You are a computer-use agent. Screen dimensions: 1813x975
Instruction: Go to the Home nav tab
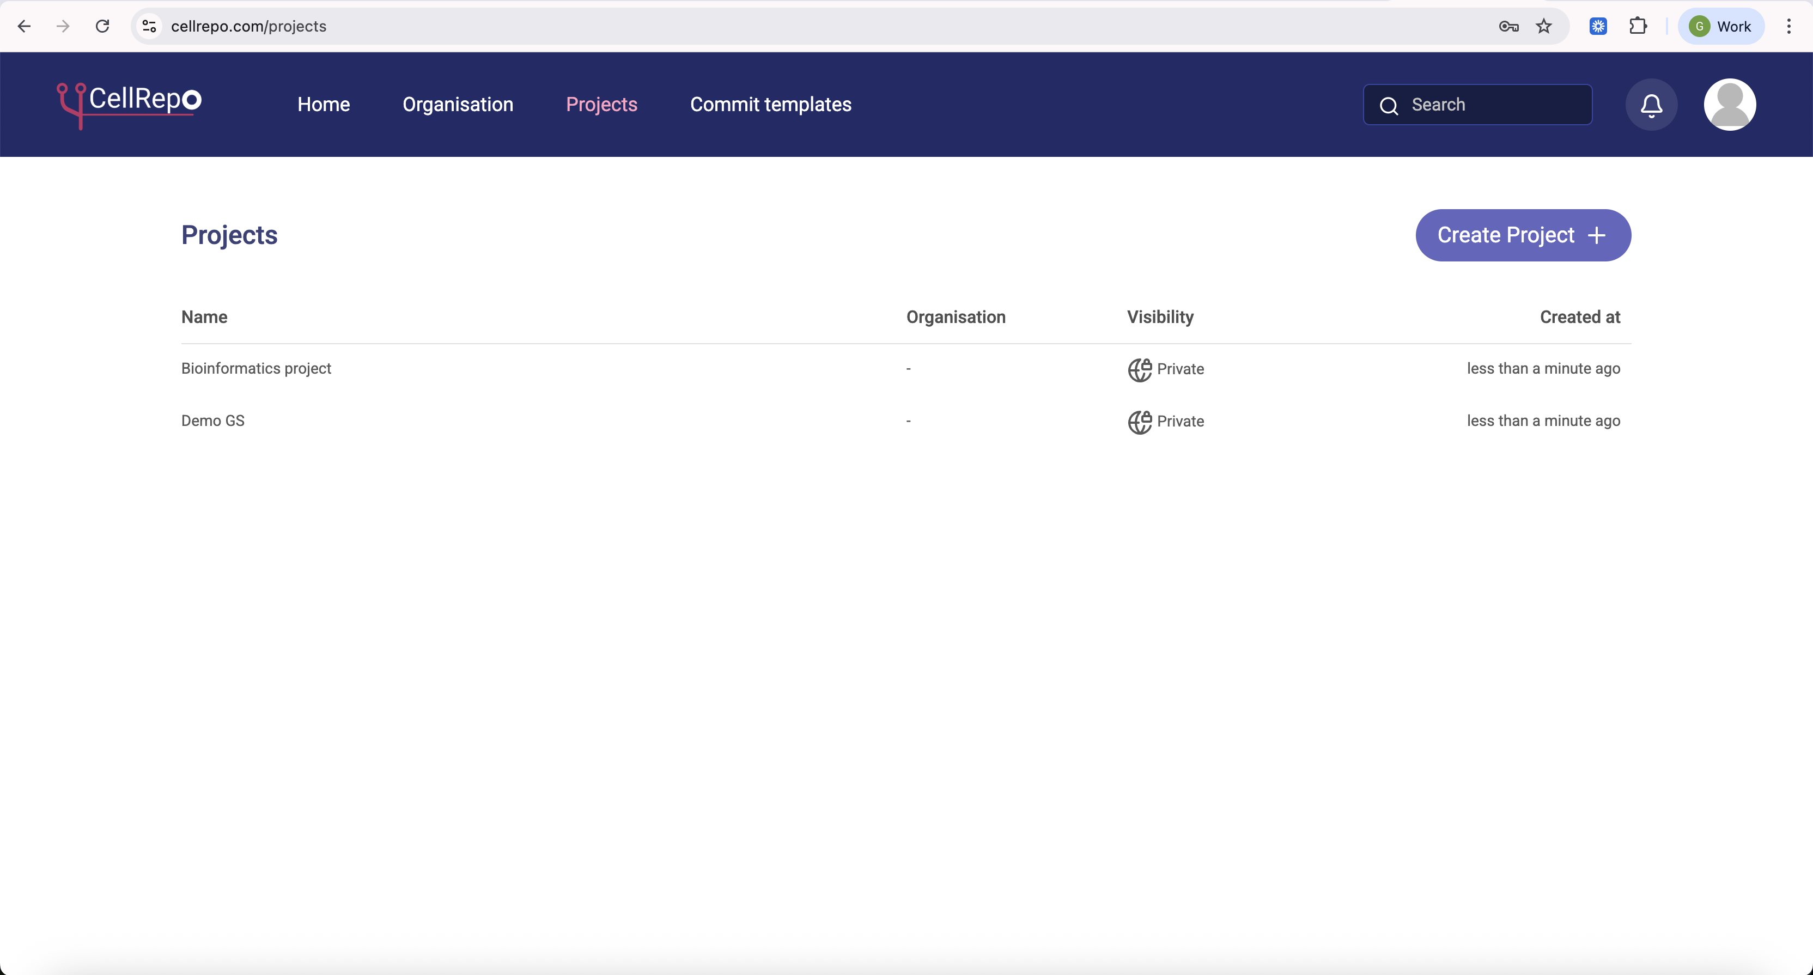coord(323,105)
